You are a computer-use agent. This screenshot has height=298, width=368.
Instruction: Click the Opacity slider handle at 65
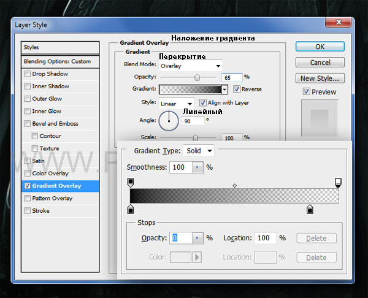click(197, 77)
